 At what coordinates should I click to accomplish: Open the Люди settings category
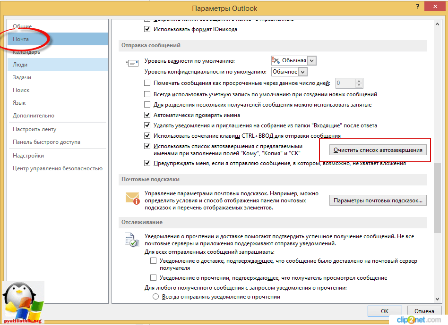point(58,65)
